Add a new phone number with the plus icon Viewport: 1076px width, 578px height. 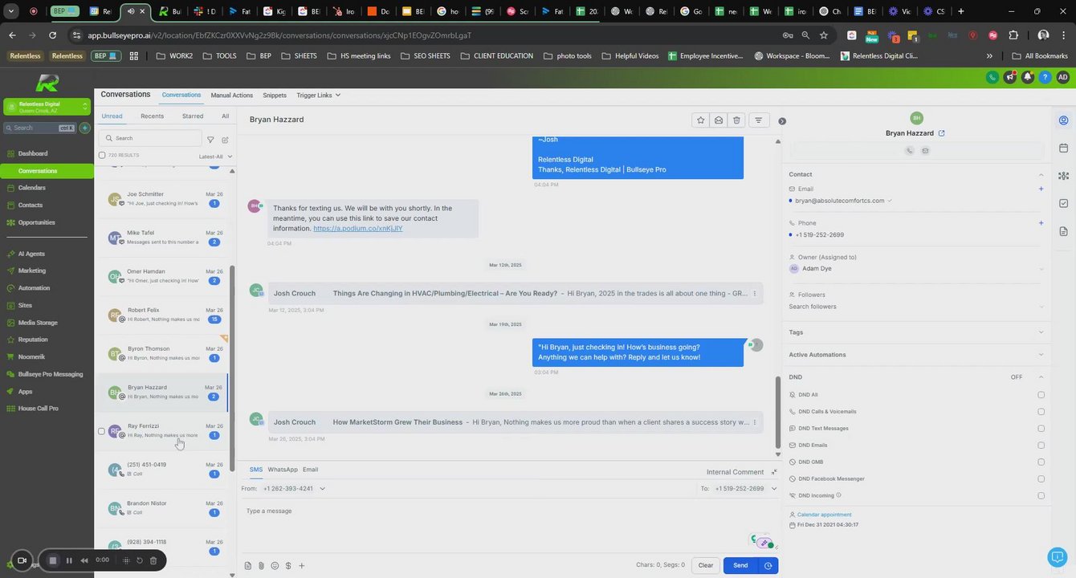click(1041, 222)
